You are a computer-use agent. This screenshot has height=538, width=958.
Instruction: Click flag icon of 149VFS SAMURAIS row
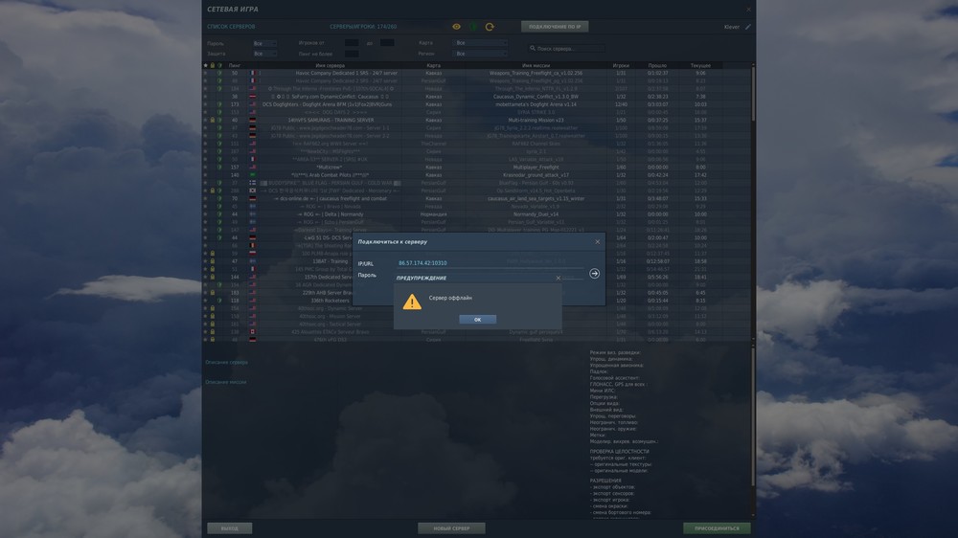[252, 121]
